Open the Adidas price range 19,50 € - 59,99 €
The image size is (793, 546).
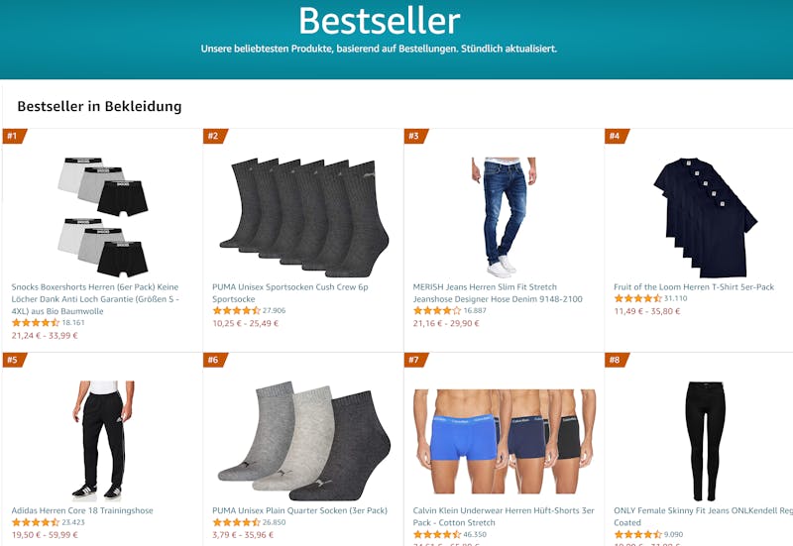coord(45,535)
